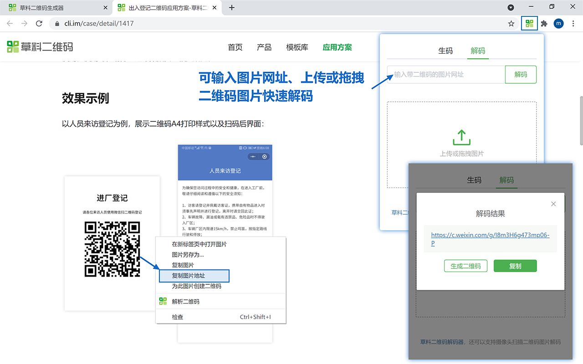
Task: Click the 解码 decode button
Action: [521, 74]
